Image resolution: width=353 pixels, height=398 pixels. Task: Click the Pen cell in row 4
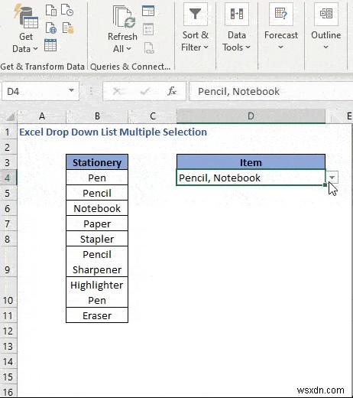(97, 178)
